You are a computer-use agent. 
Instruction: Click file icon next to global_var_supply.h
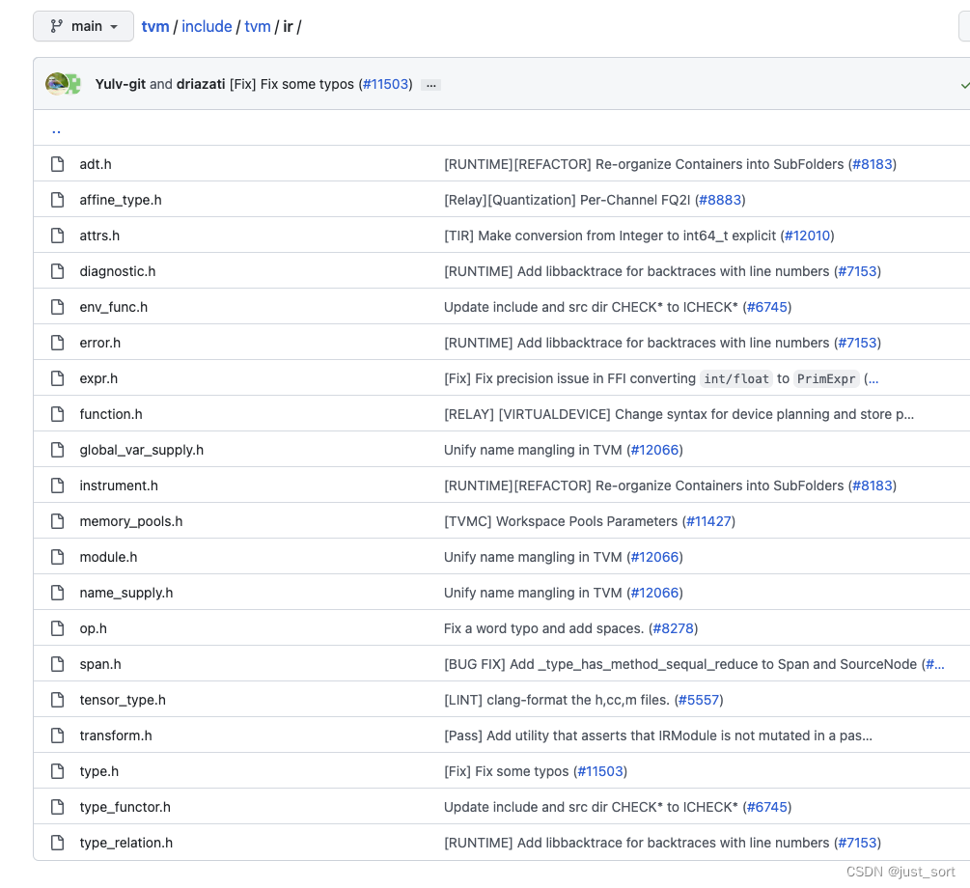click(x=58, y=450)
